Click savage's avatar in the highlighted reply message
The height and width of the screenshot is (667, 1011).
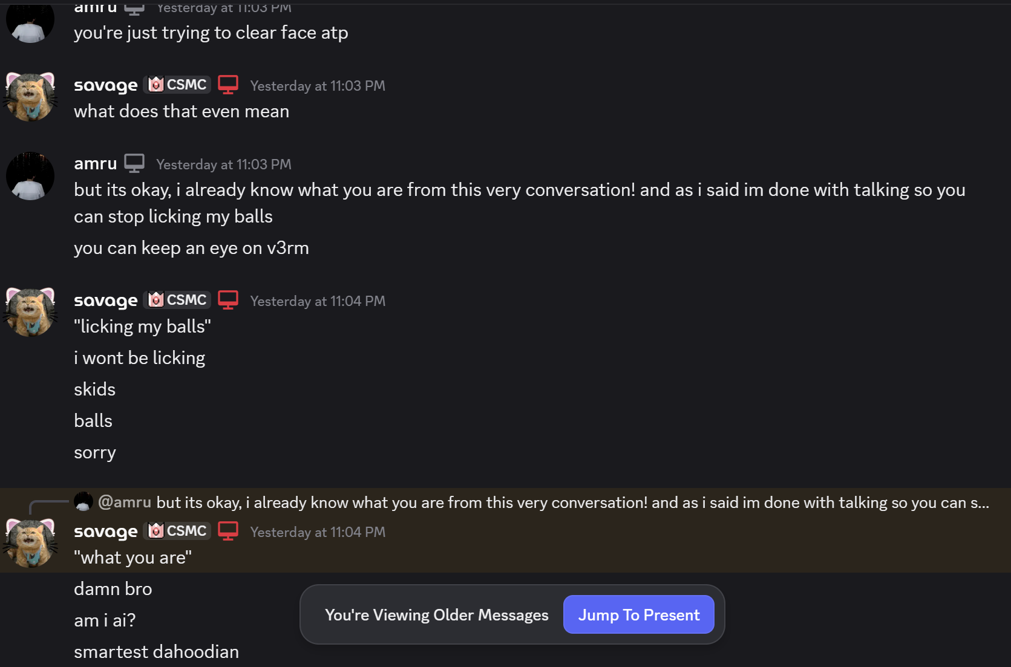[x=30, y=542]
